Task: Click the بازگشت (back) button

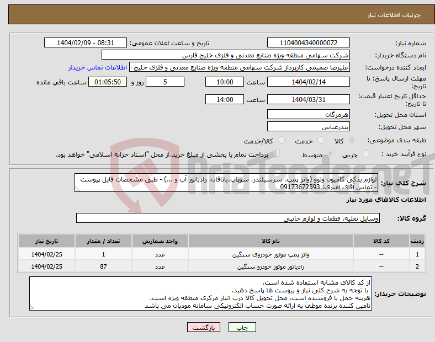Action: (x=203, y=327)
